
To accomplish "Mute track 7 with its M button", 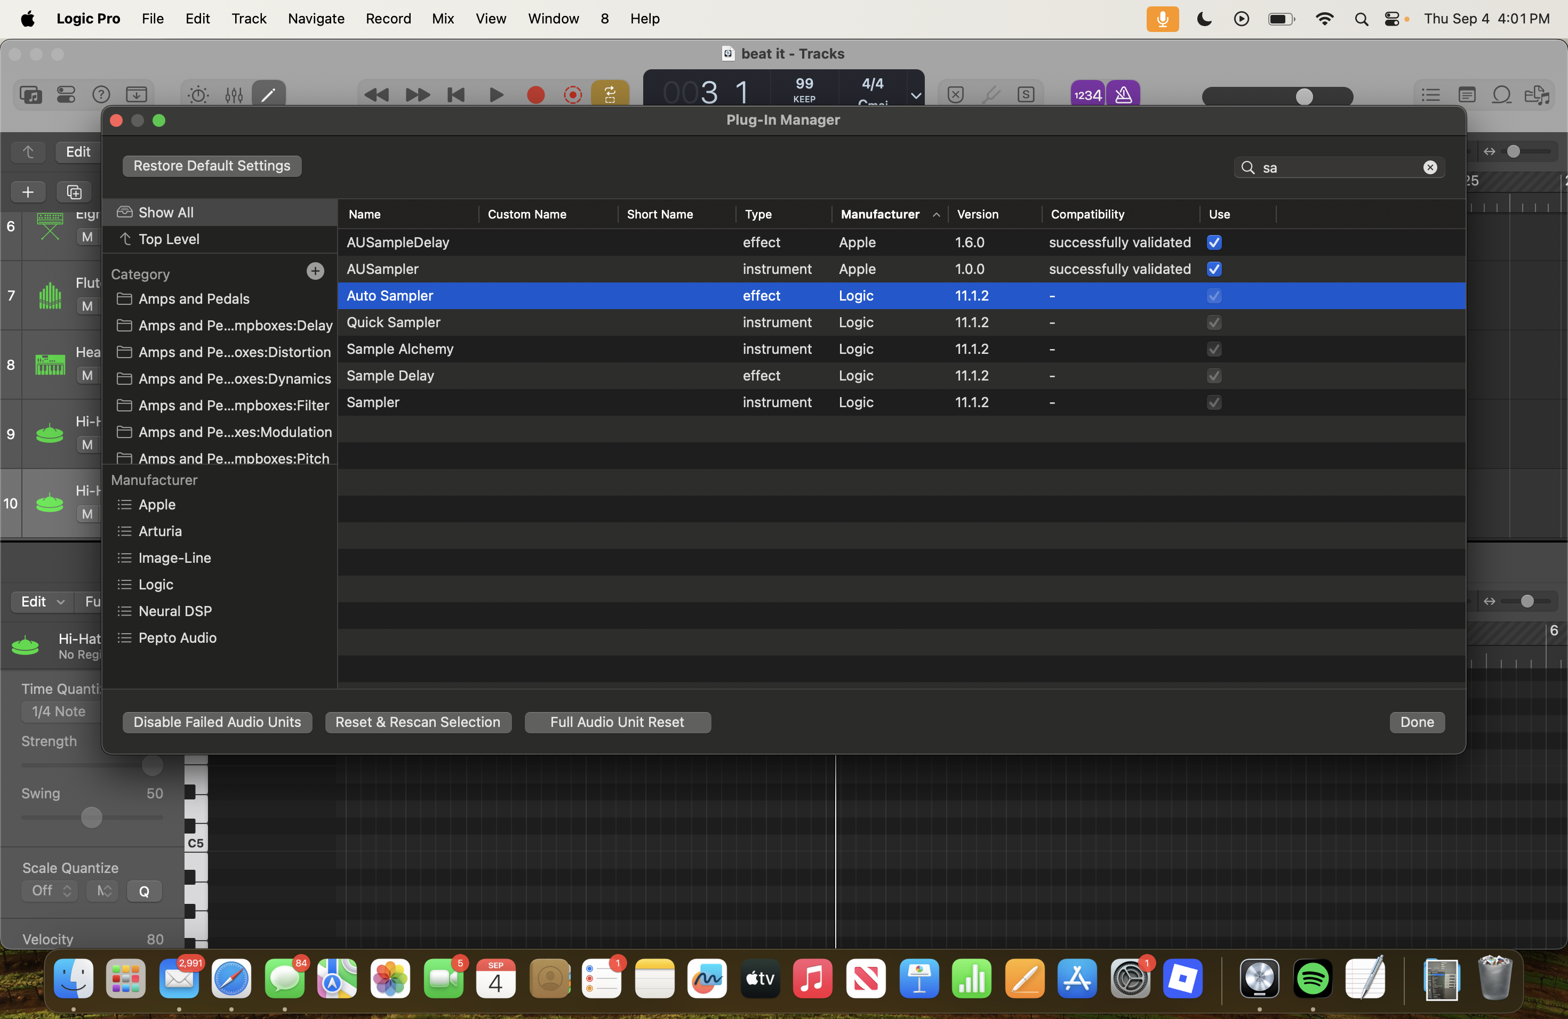I will tap(87, 306).
